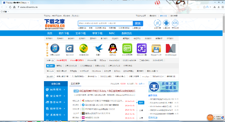Screen dimensions: 225x122
Task: Click the site search input box
Action: tap(105, 23)
